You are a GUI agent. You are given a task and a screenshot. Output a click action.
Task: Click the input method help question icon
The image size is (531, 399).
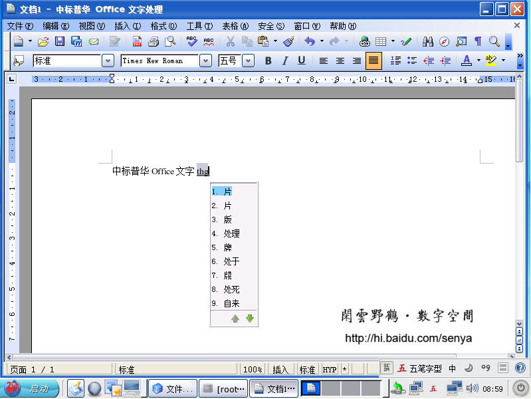pyautogui.click(x=520, y=368)
